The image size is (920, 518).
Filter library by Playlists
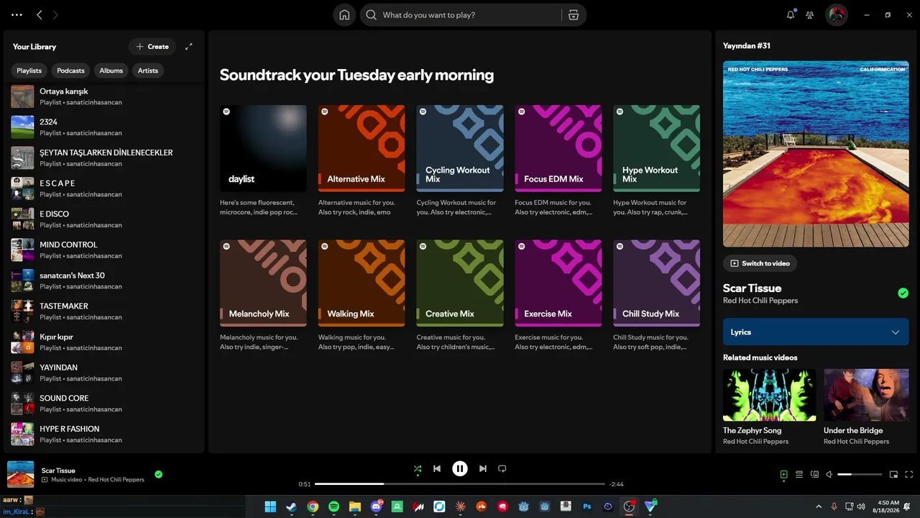pyautogui.click(x=29, y=71)
